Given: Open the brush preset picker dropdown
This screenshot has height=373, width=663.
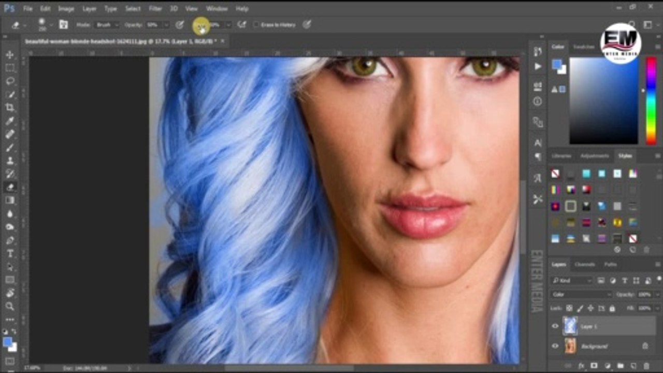Looking at the screenshot, I should [x=50, y=24].
